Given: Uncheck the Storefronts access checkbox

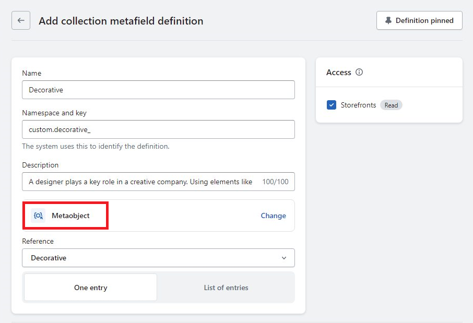Looking at the screenshot, I should pyautogui.click(x=331, y=105).
